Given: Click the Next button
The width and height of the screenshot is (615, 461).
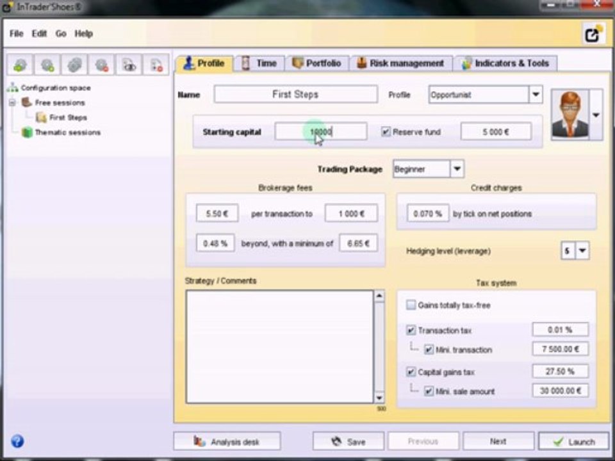Looking at the screenshot, I should (498, 442).
